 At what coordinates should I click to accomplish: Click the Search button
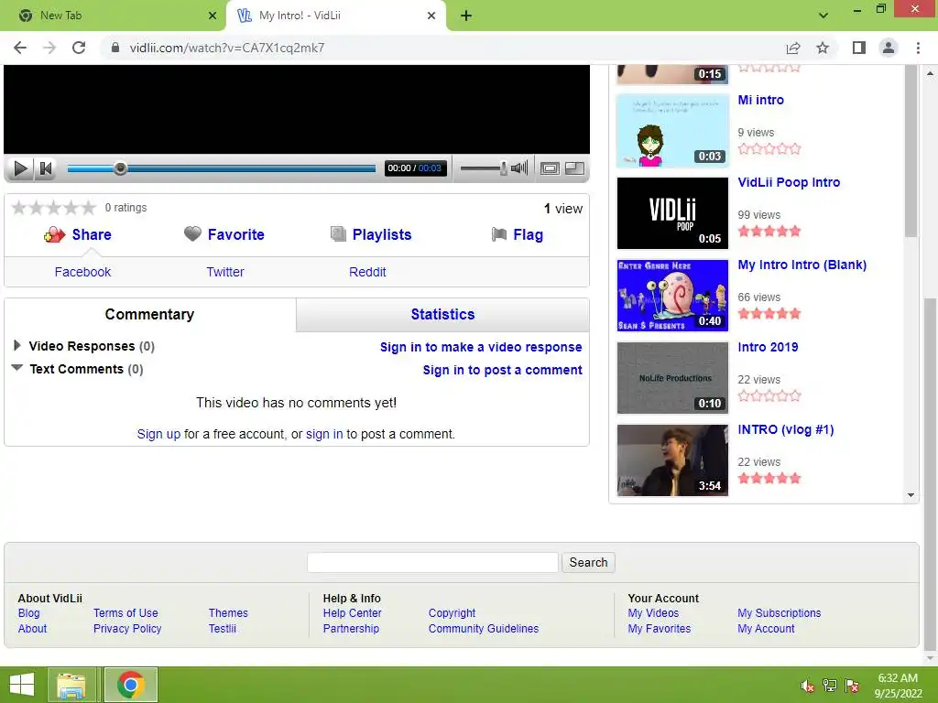[x=588, y=563]
